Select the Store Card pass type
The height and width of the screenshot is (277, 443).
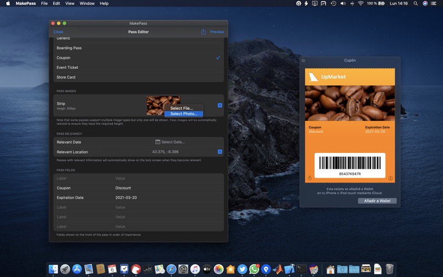point(138,77)
